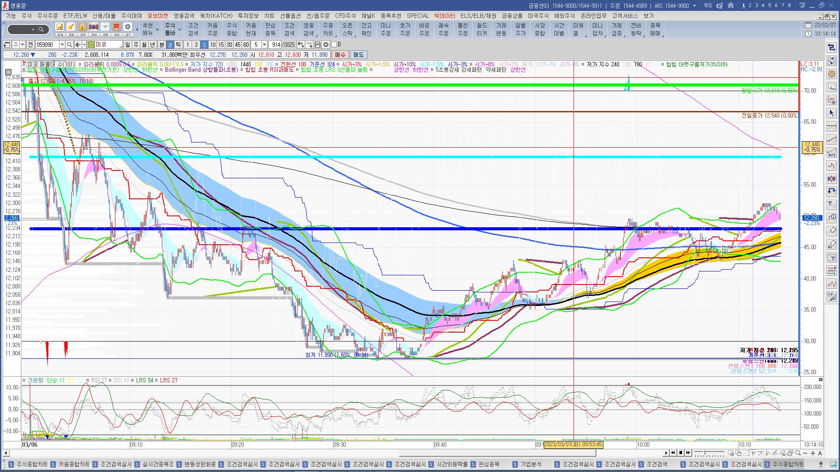Switch to the 10 interval button
840x472 pixels.
pos(213,45)
